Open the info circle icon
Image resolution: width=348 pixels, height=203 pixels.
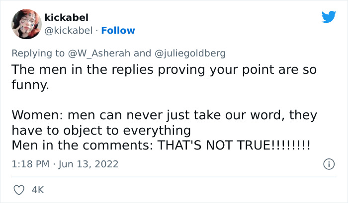click(x=328, y=163)
